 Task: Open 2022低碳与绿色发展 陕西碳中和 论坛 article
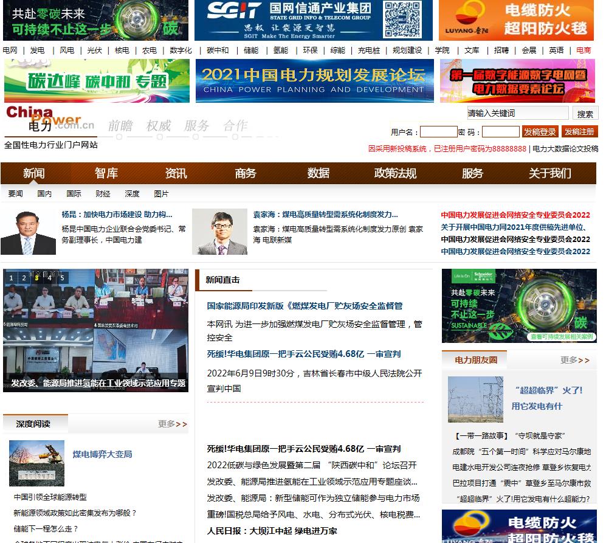point(312,465)
